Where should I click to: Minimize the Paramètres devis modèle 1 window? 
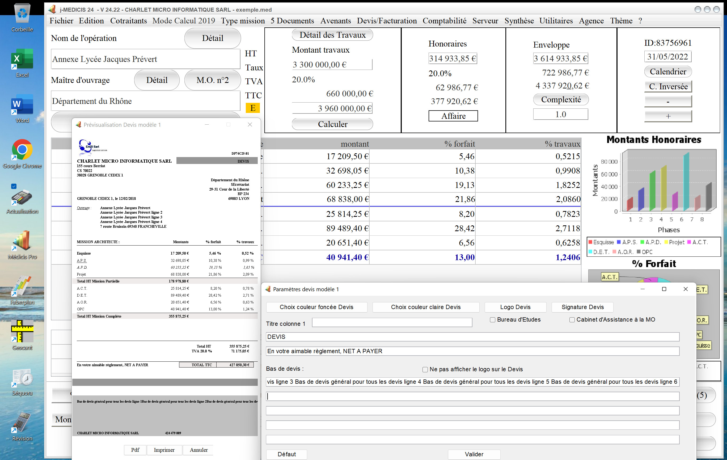643,289
